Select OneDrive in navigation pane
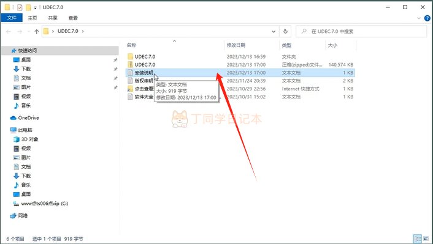Viewport: 433px width, 244px height. (28, 118)
